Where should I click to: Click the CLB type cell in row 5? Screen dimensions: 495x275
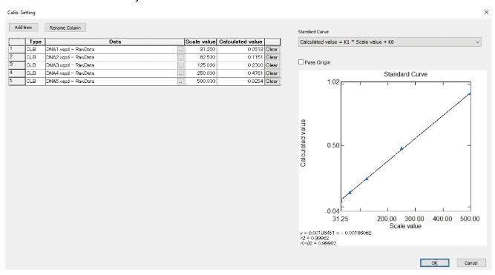coord(36,82)
